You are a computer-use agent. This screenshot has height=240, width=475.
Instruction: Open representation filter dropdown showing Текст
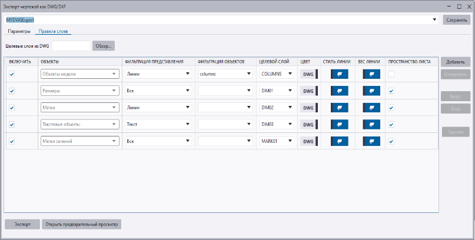188,125
